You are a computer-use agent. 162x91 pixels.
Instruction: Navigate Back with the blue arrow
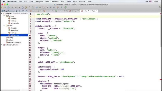click(37, 7)
